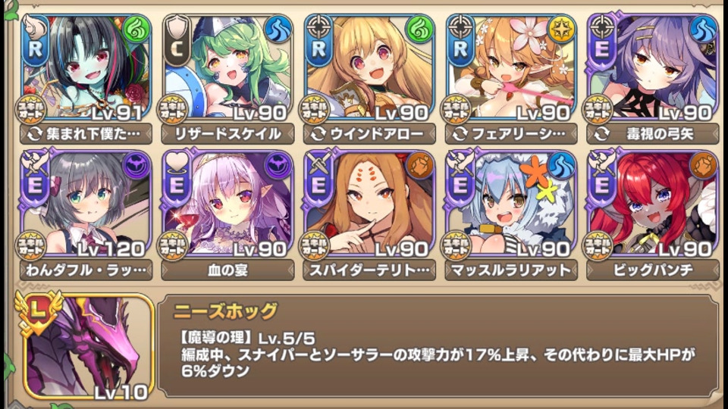
Task: Select Nidhogg dragon portrait thumbnail
Action: (x=88, y=346)
